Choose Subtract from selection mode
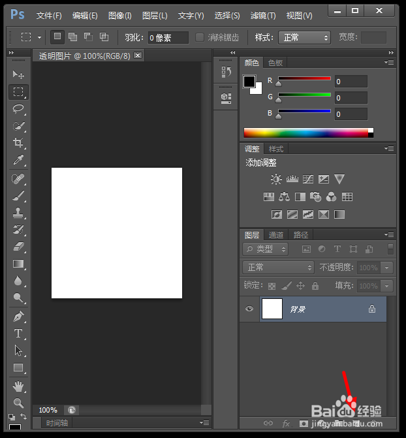 click(88, 37)
